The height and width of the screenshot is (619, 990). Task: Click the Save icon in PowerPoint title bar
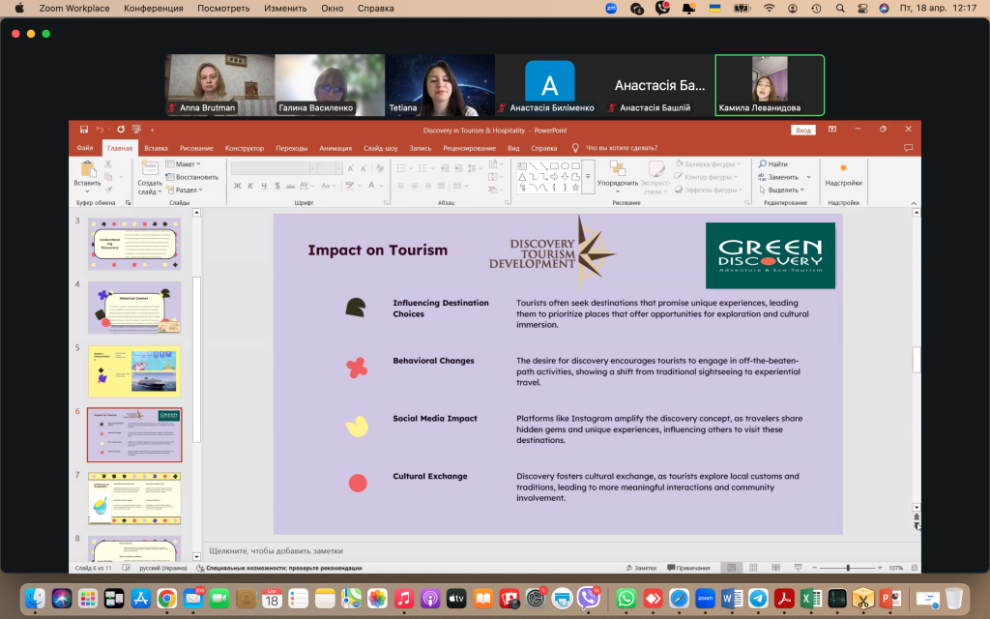(x=85, y=130)
